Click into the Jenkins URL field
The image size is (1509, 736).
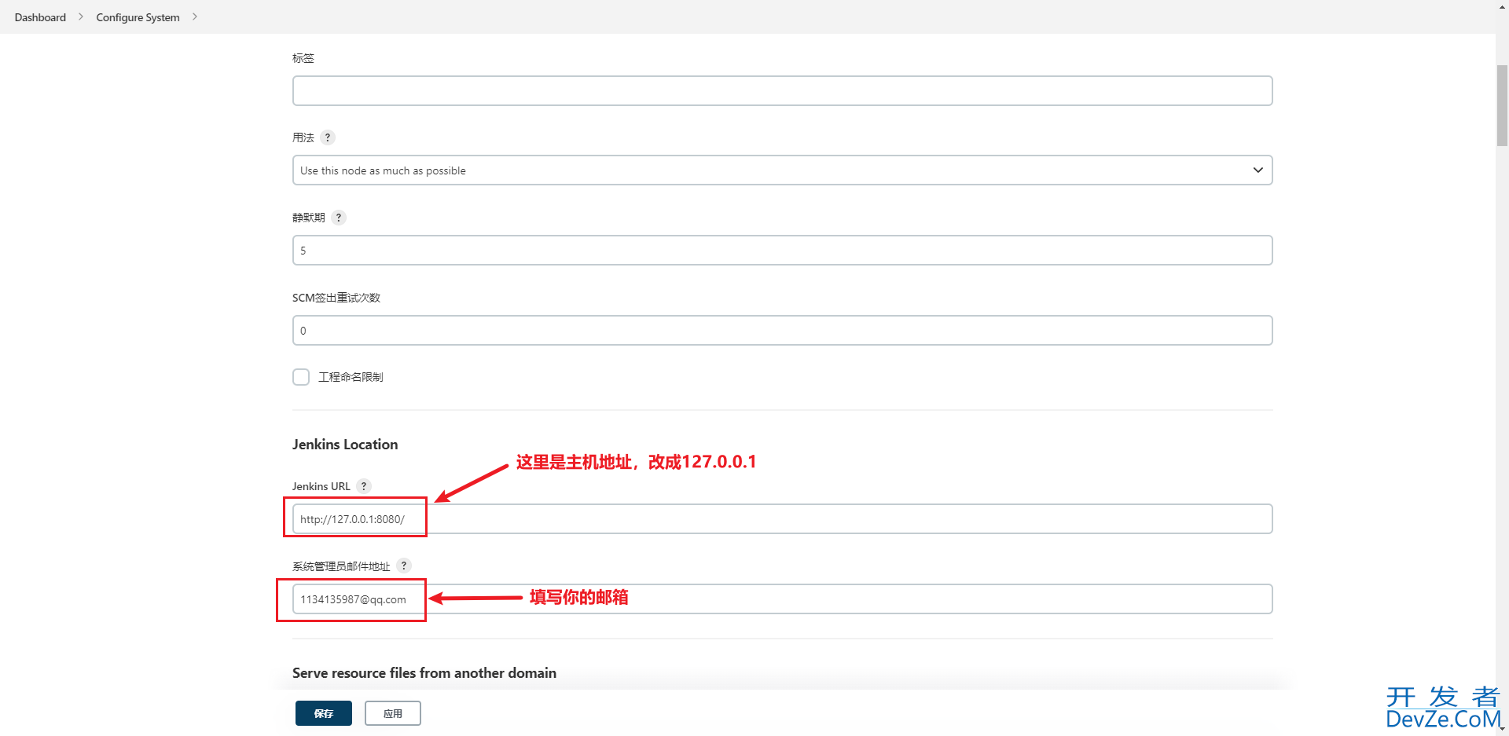coord(782,519)
